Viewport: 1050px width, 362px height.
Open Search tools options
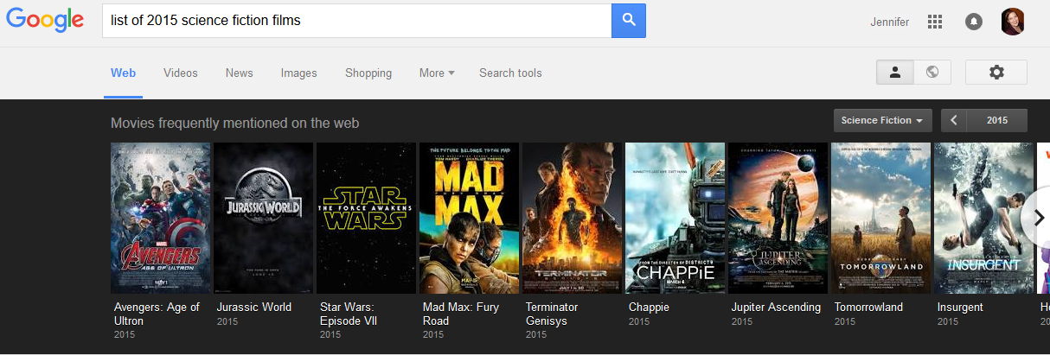510,73
